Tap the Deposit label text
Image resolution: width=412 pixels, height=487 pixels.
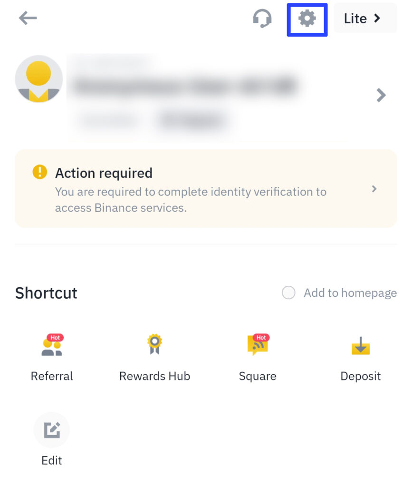361,377
